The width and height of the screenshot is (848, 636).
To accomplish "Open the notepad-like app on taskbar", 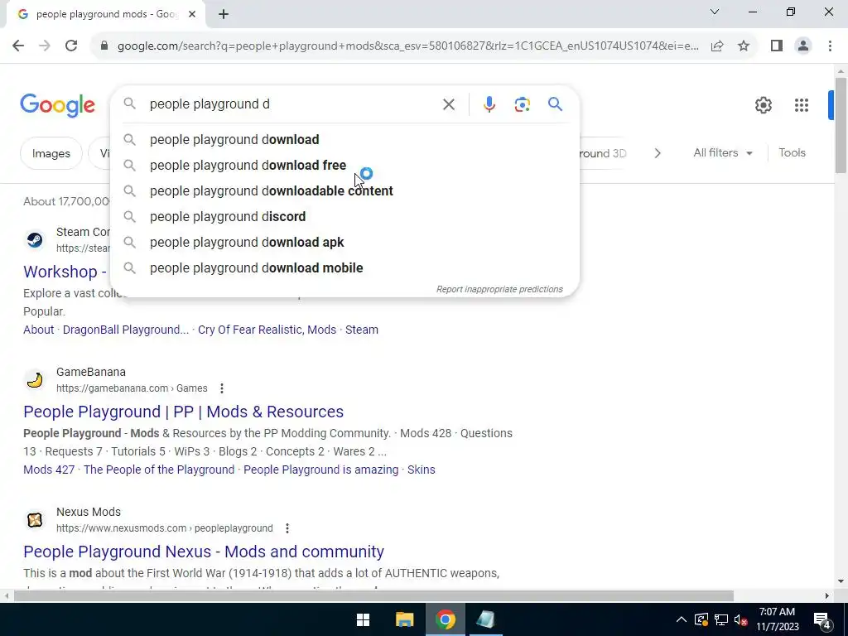I will (x=485, y=619).
